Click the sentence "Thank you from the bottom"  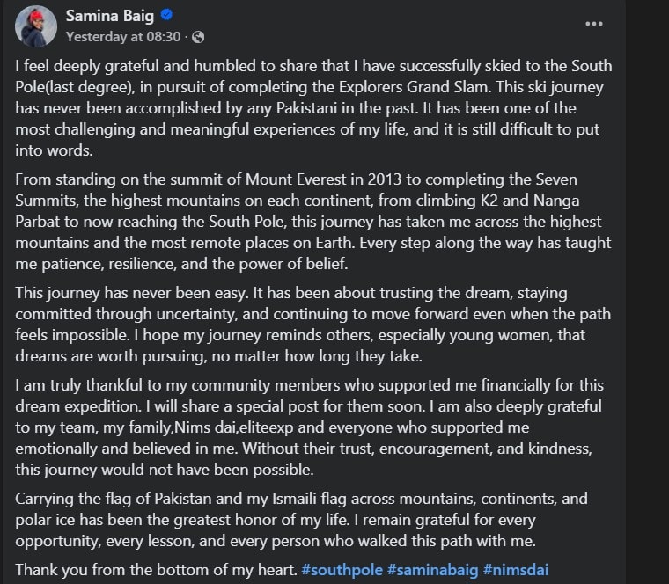(x=156, y=570)
